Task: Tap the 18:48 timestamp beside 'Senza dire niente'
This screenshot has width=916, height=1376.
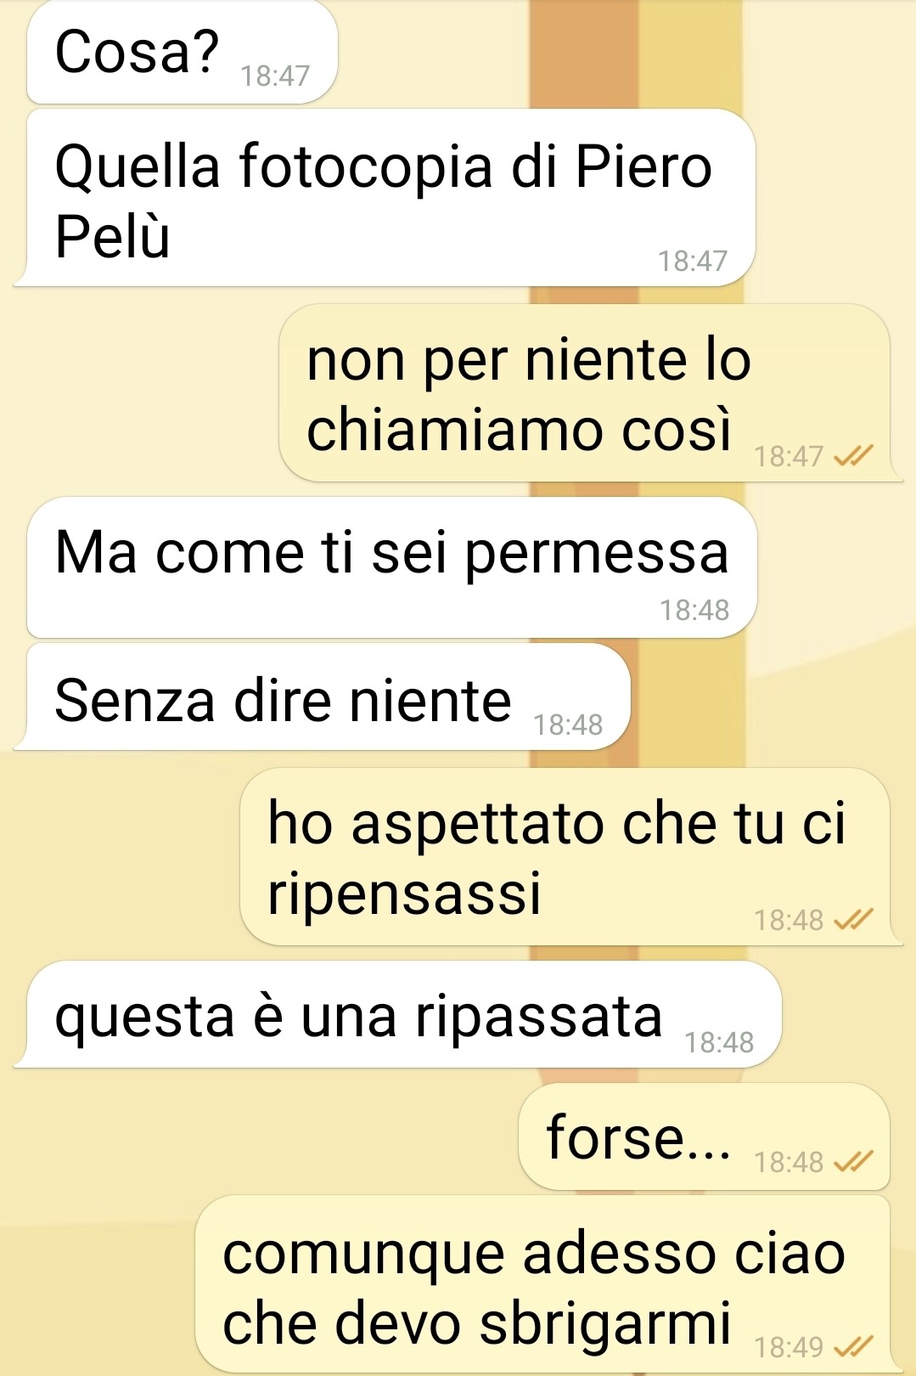Action: click(x=568, y=725)
